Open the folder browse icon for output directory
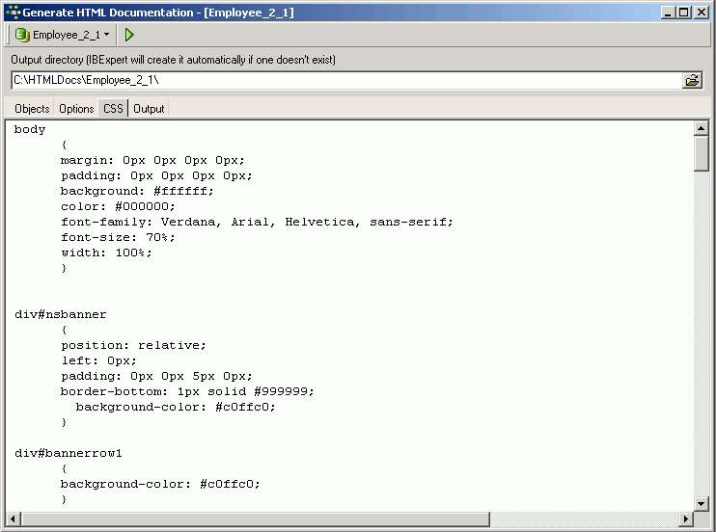This screenshot has height=532, width=716. click(692, 80)
